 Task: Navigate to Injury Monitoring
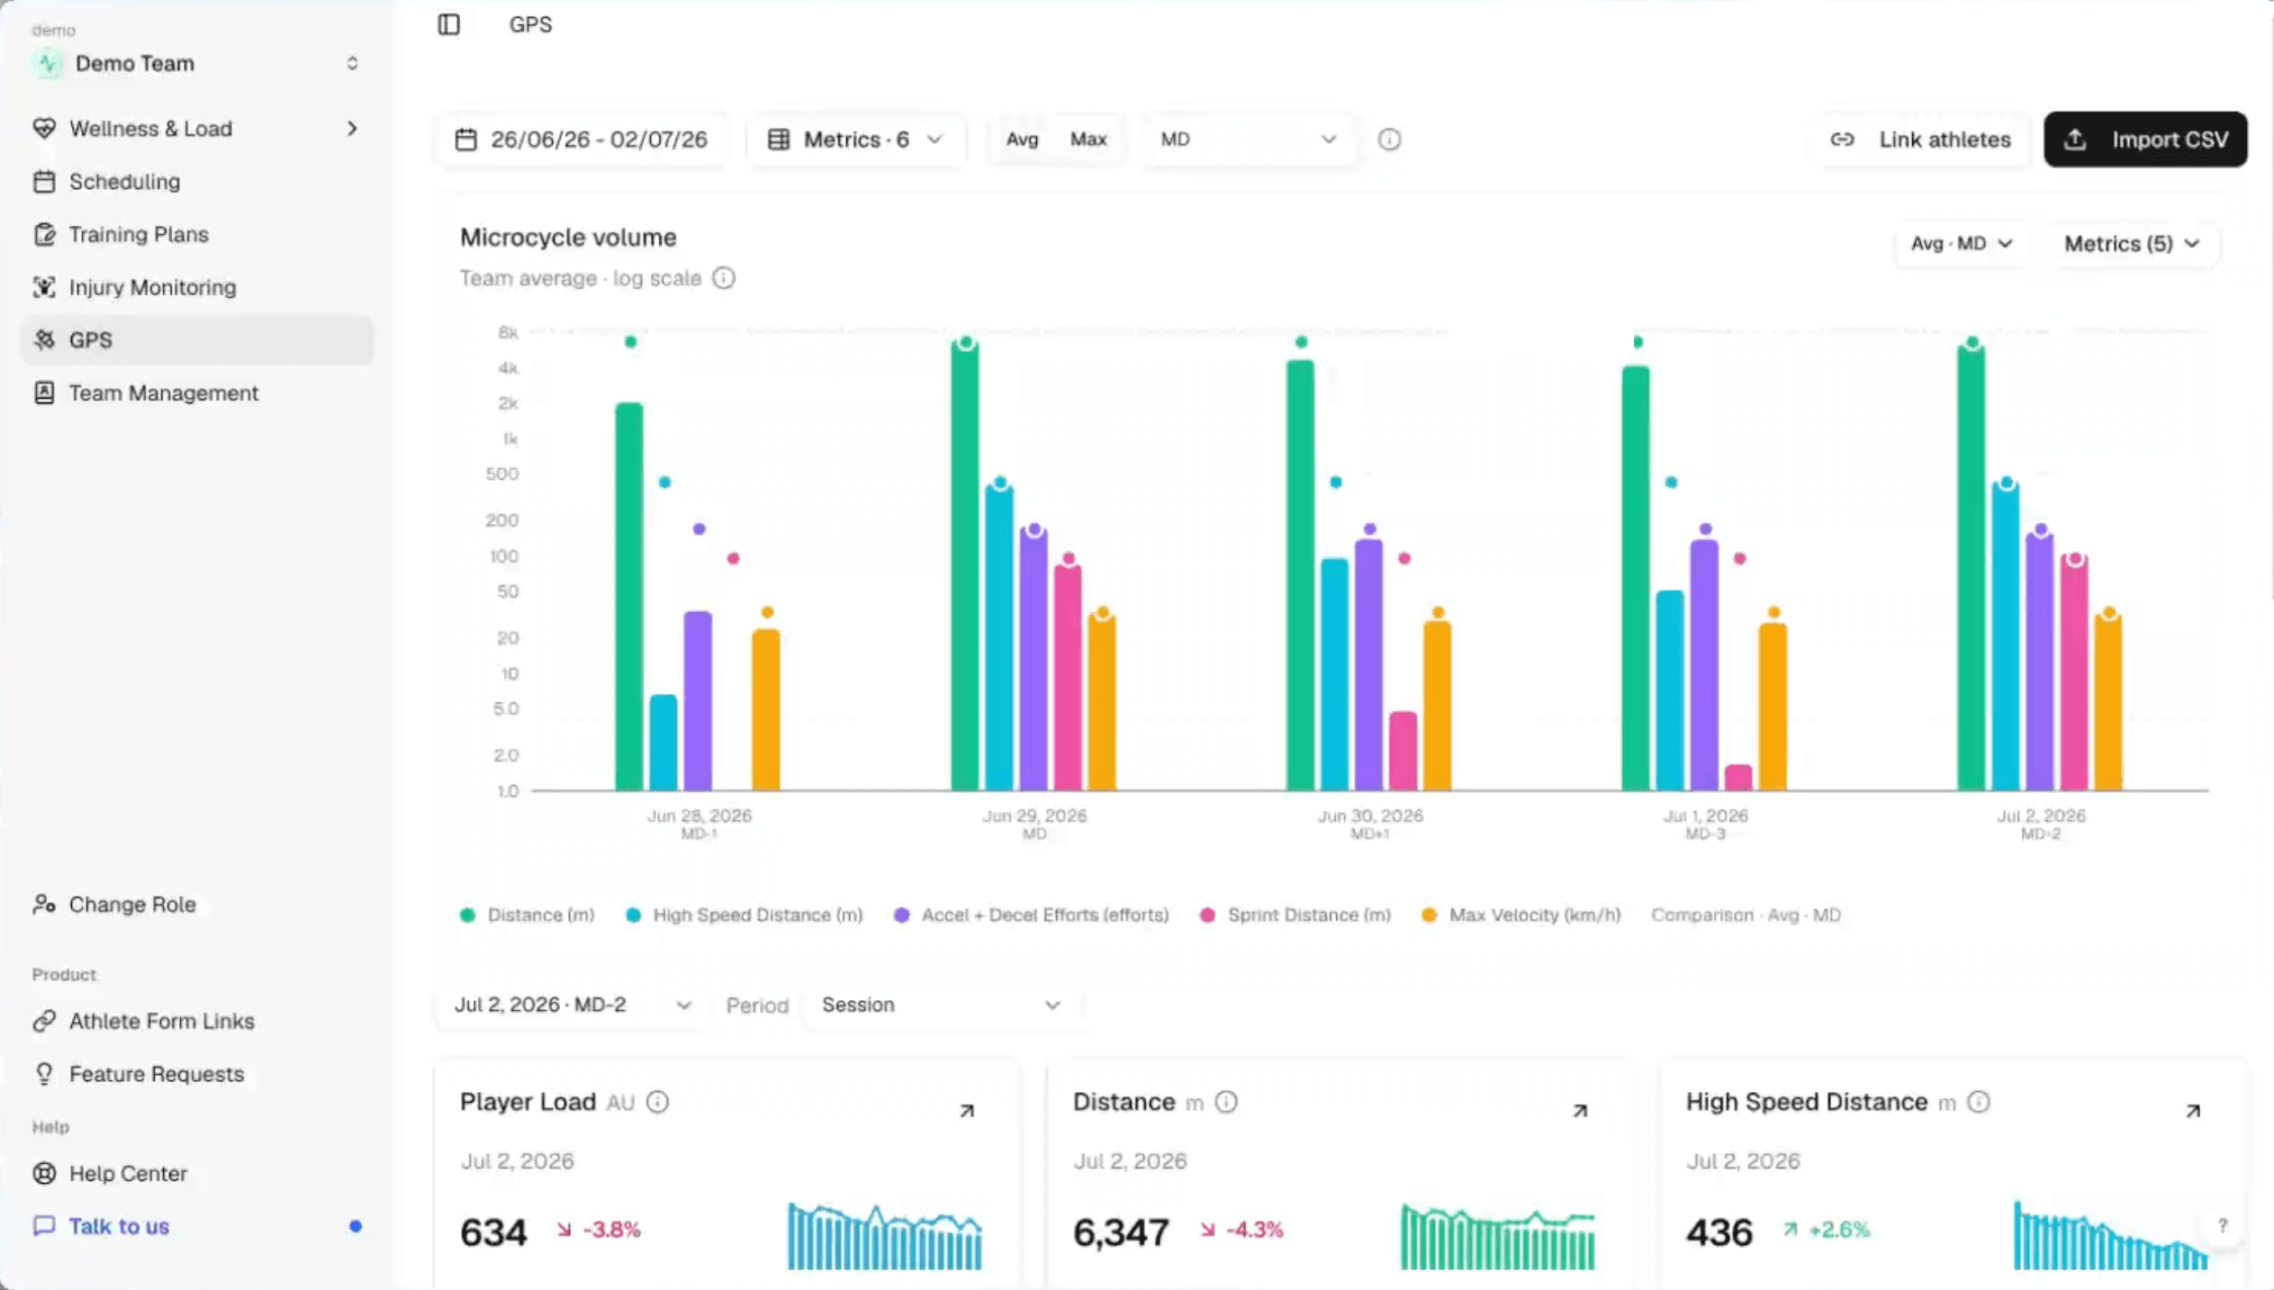(196, 287)
